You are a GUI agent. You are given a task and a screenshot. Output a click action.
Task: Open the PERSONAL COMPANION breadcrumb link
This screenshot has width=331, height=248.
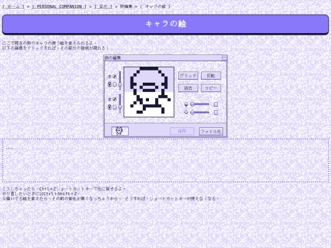coord(59,7)
